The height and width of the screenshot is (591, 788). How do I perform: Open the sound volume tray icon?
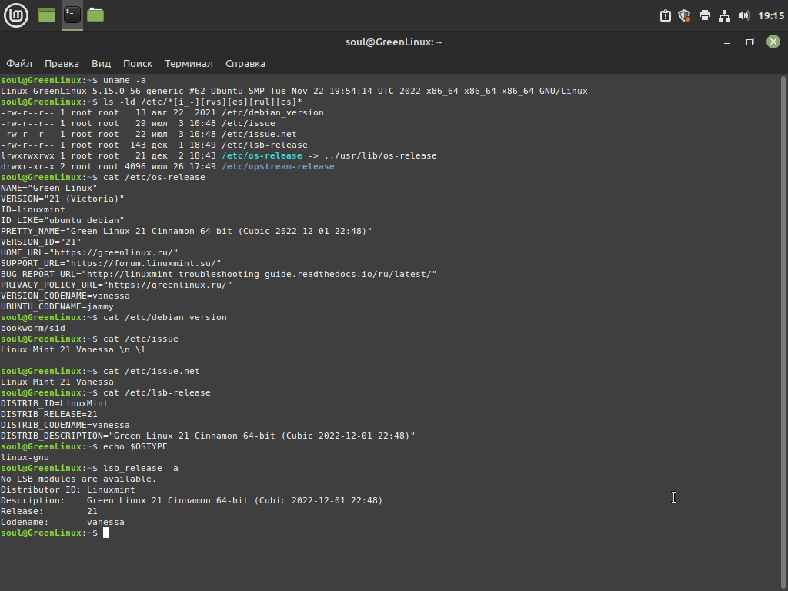point(744,15)
